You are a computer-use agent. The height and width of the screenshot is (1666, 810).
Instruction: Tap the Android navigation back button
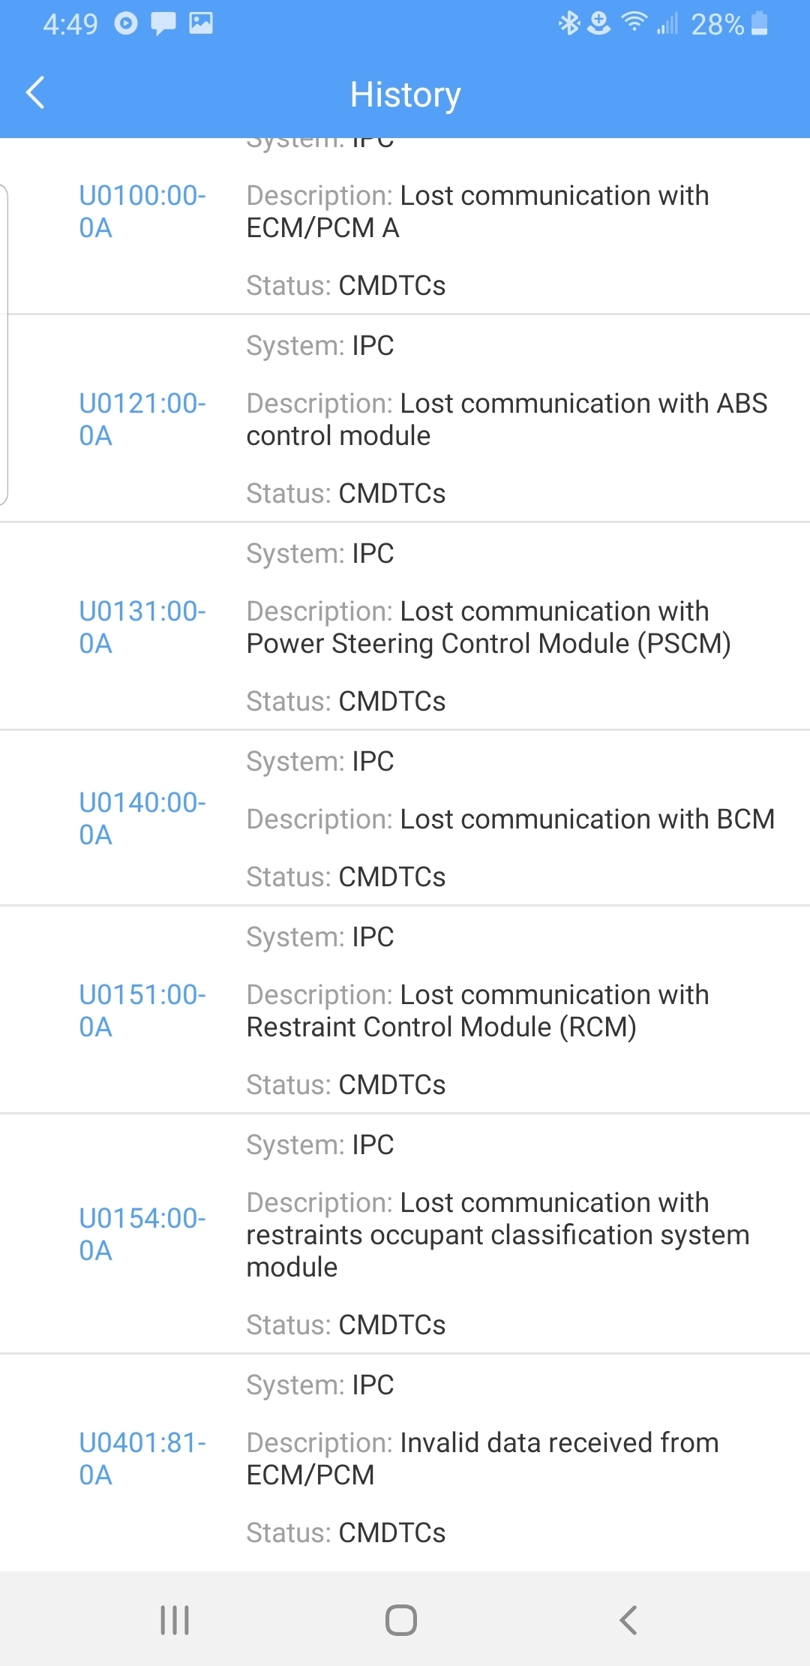(x=628, y=1619)
